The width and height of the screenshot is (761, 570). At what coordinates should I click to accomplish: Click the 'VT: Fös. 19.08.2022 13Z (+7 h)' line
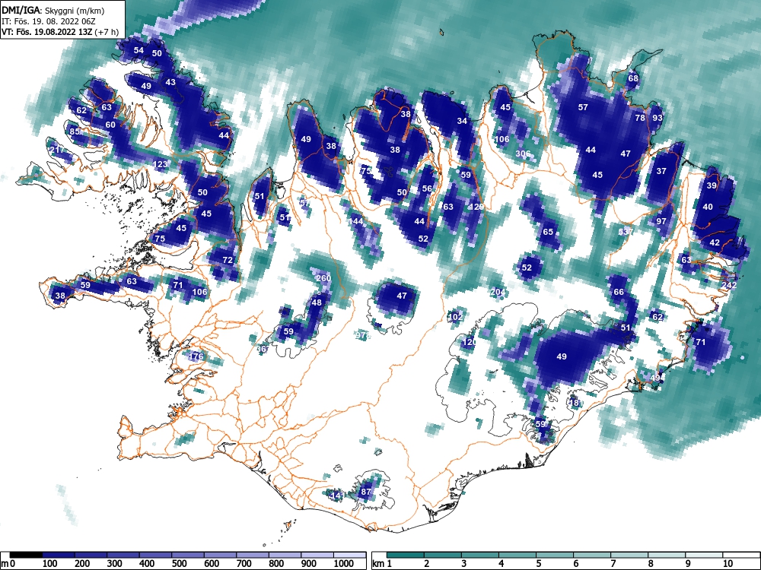pos(59,32)
